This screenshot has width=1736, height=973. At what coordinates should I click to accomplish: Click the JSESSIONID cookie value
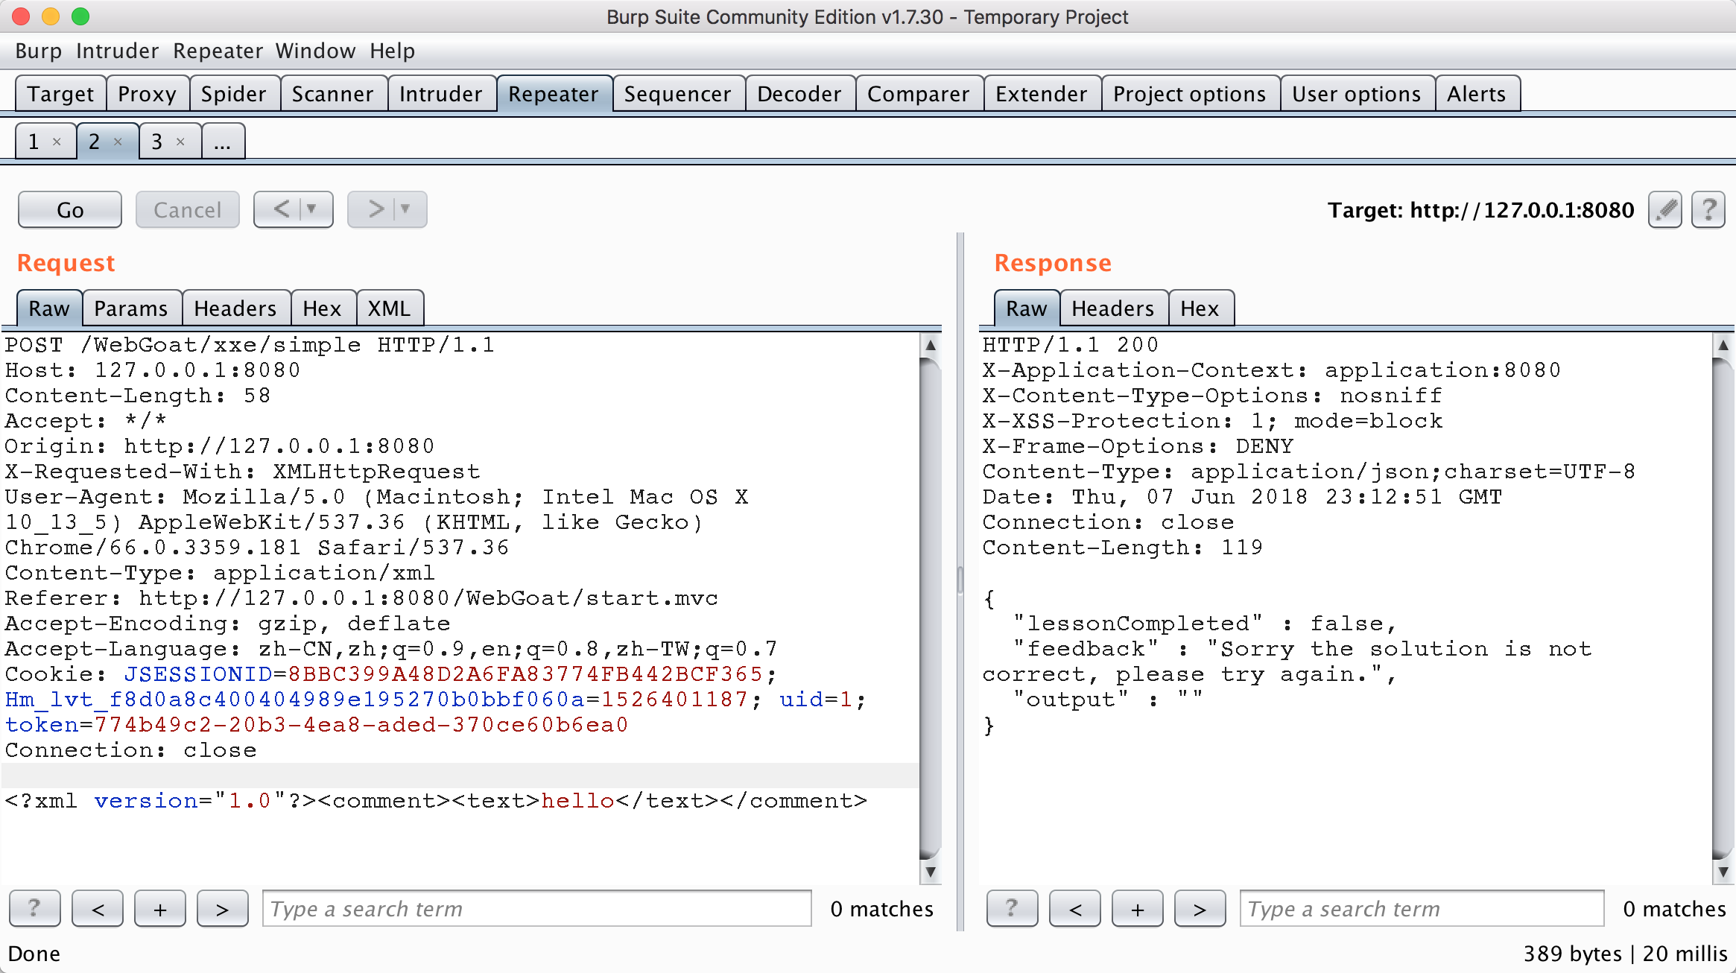pyautogui.click(x=526, y=674)
